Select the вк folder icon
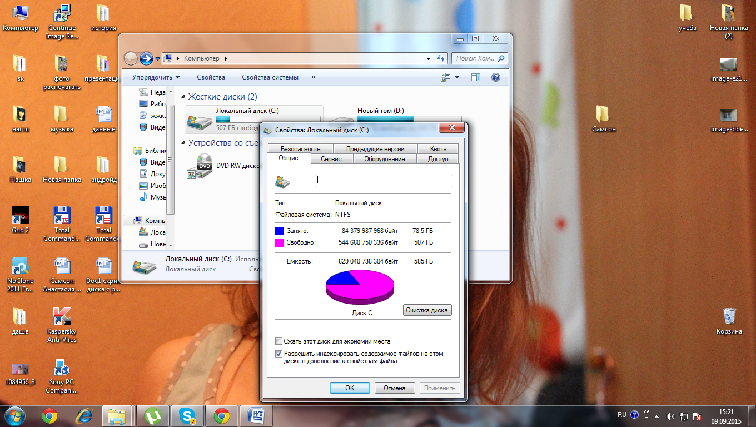Screen dimensions: 756x427 coord(21,68)
